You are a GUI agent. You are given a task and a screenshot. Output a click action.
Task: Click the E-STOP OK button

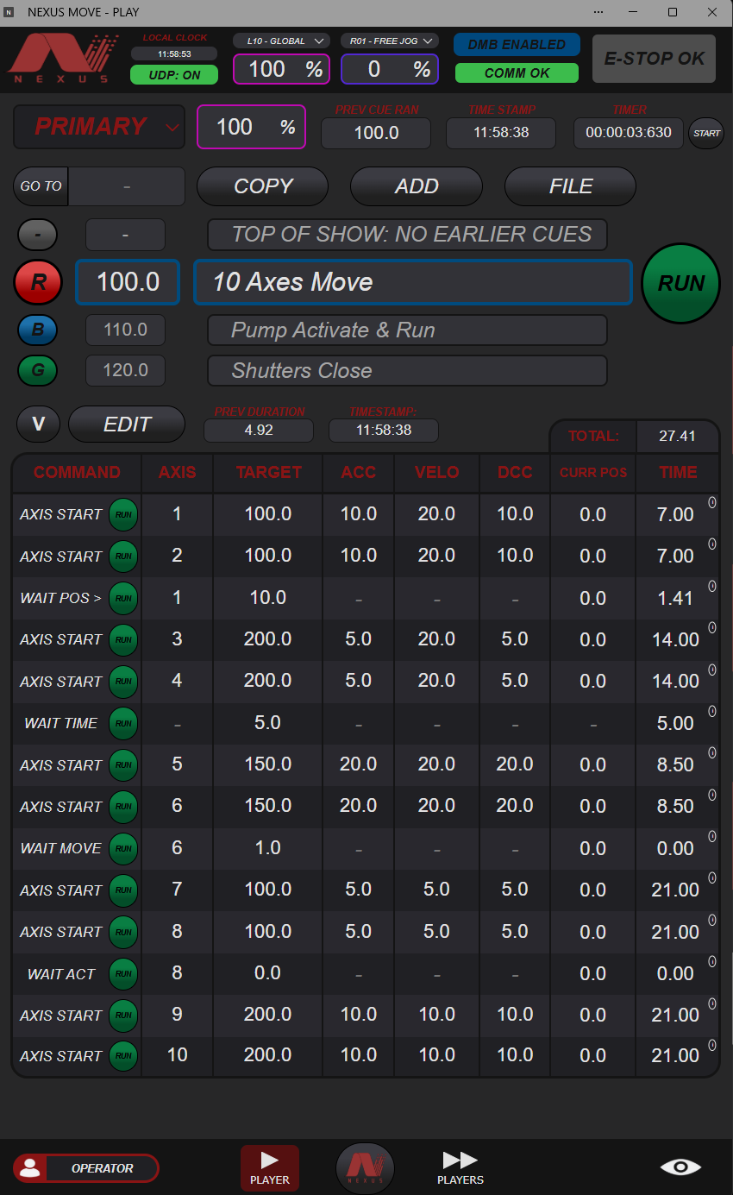[654, 59]
